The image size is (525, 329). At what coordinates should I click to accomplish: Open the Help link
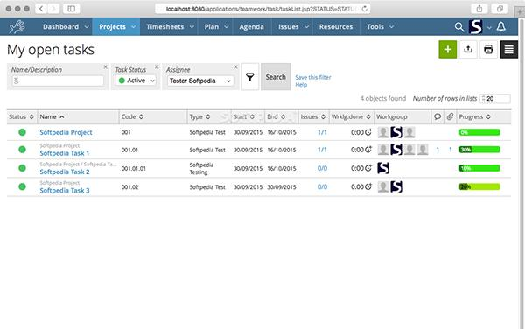pyautogui.click(x=301, y=85)
